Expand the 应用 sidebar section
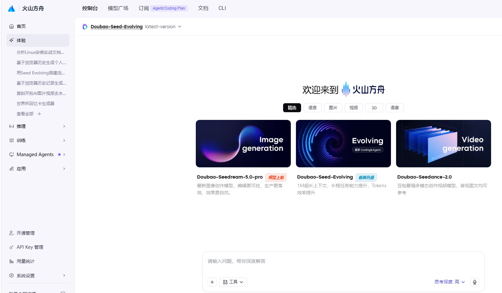Viewport: 502px width, 293px height. 64,169
